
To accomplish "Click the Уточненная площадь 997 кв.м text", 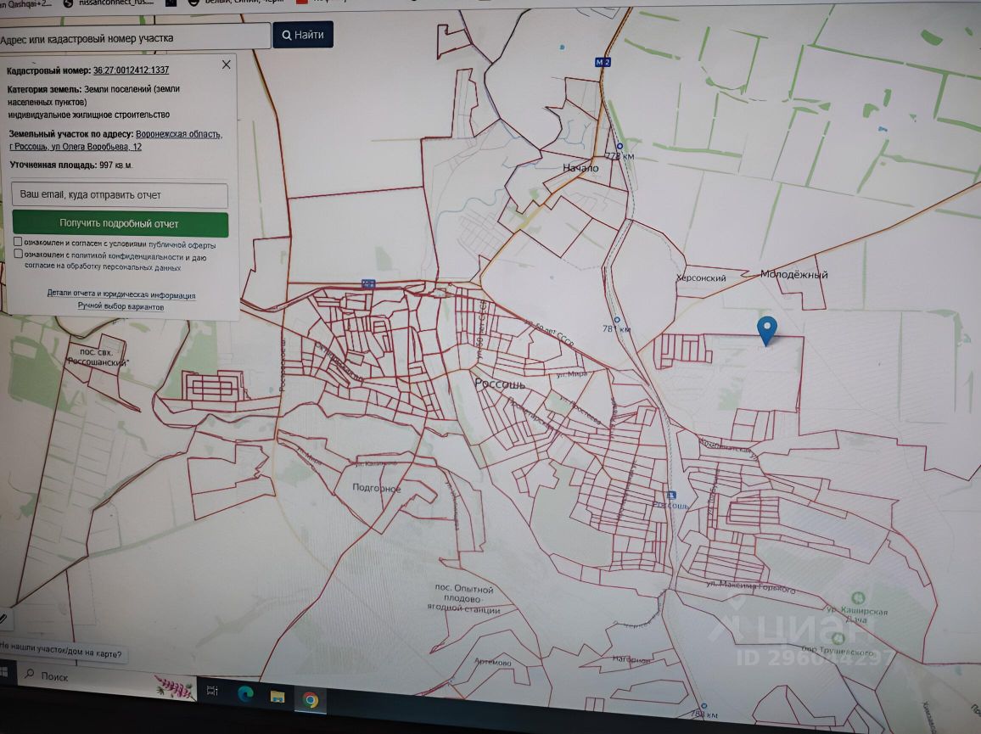I will coord(70,165).
